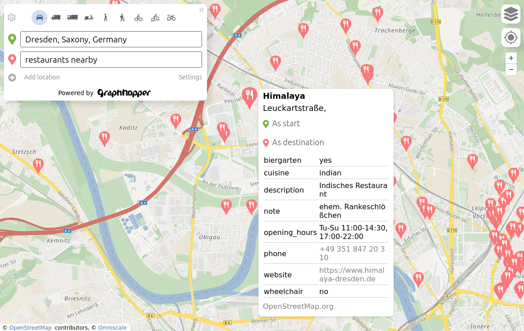Expand the Settings link in routing panel
The image size is (524, 331).
click(x=190, y=77)
